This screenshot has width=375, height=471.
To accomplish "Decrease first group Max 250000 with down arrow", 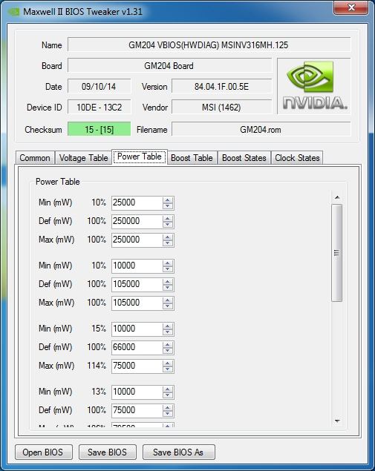I will click(168, 243).
